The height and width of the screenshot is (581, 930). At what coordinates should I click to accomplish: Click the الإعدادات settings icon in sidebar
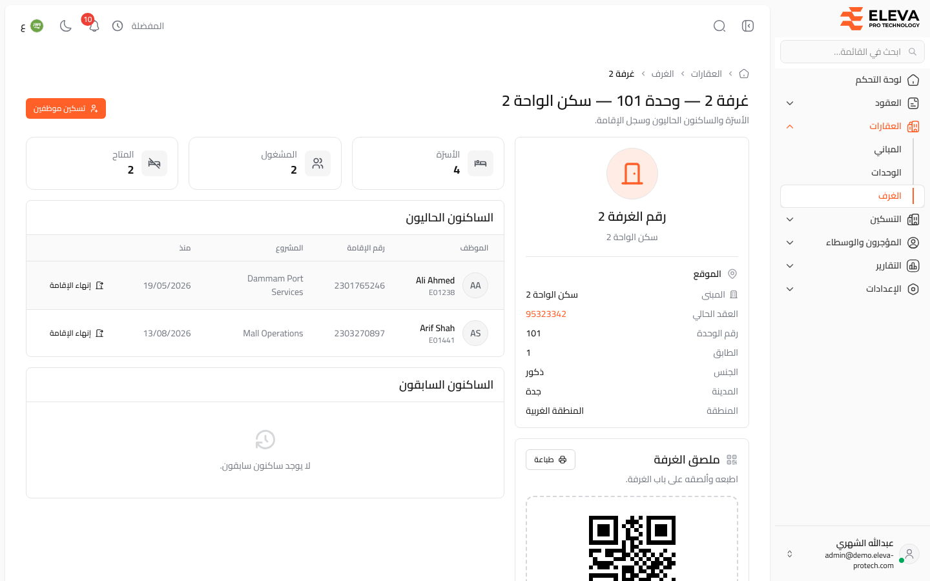tap(913, 289)
